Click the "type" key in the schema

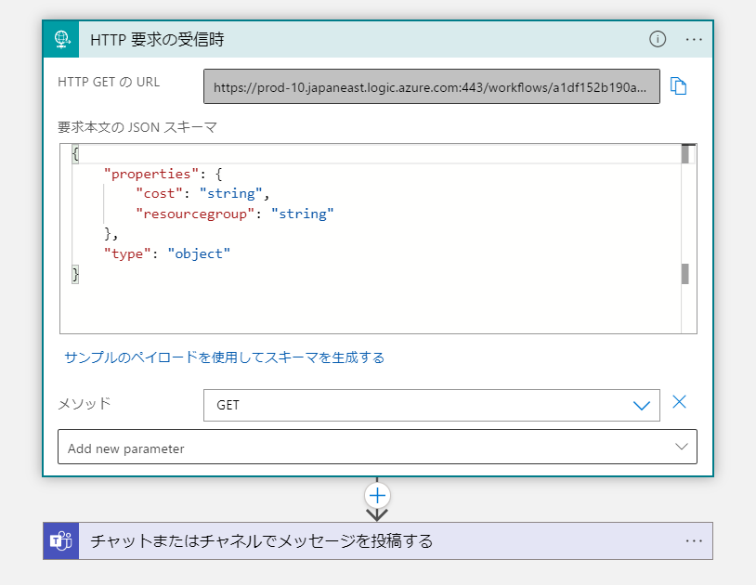[127, 253]
